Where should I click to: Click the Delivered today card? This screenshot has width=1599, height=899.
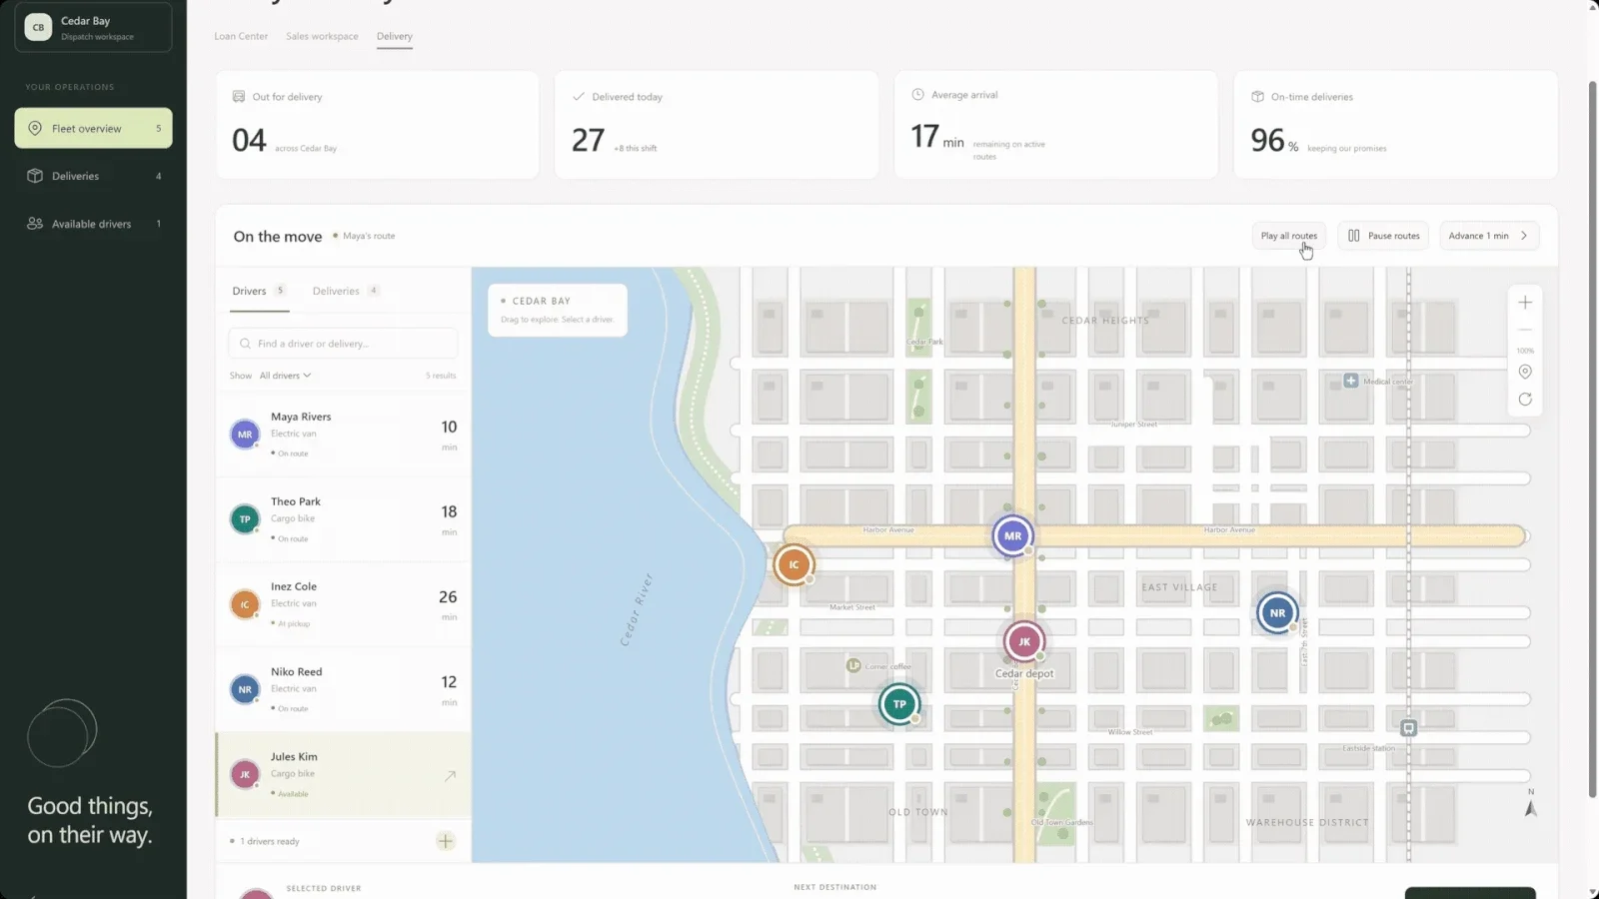(717, 125)
